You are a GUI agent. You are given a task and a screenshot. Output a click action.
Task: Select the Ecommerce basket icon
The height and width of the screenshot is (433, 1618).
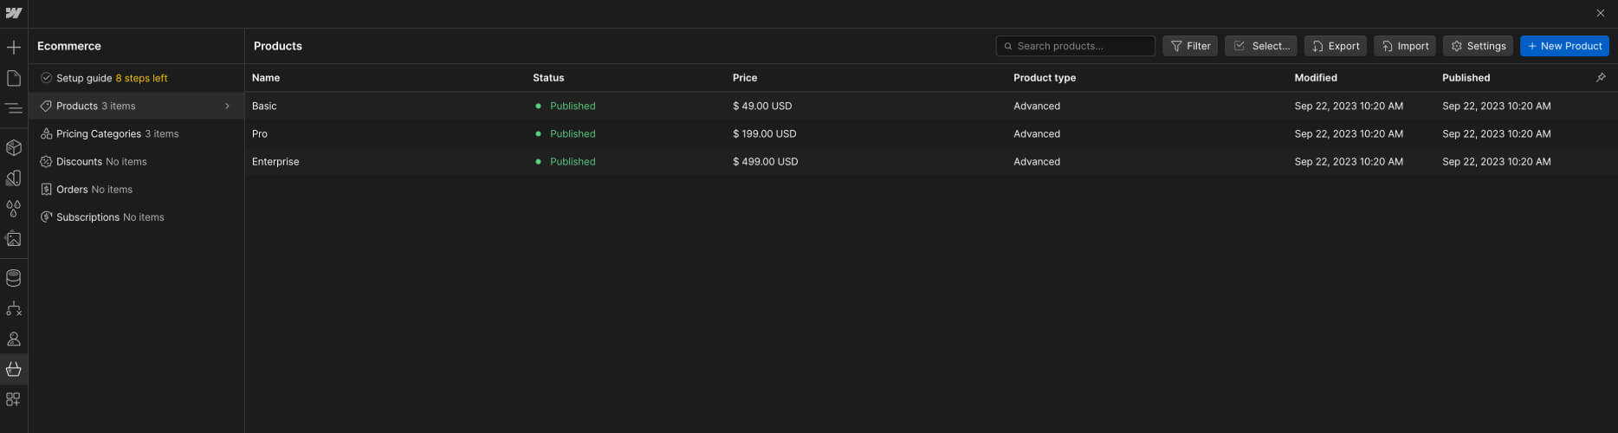click(14, 369)
